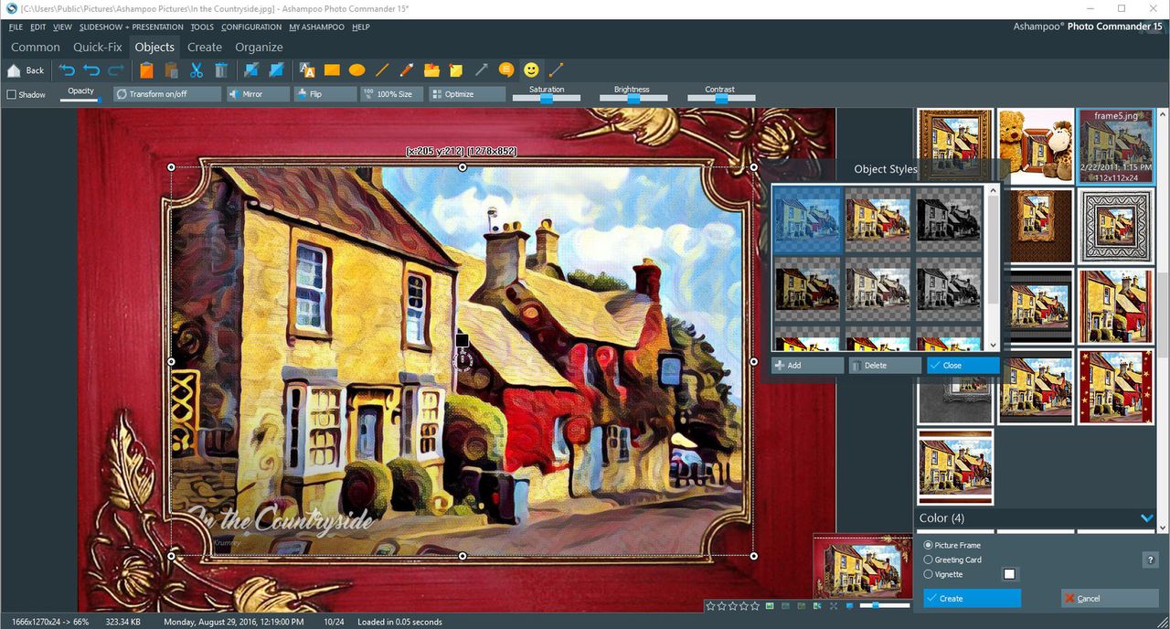Close the Object Styles popup
The image size is (1170, 629).
pyautogui.click(x=963, y=365)
